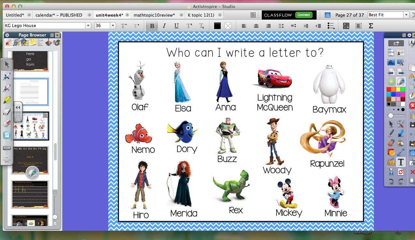
Task: Pin the Page Browser panel
Action: (x=57, y=35)
